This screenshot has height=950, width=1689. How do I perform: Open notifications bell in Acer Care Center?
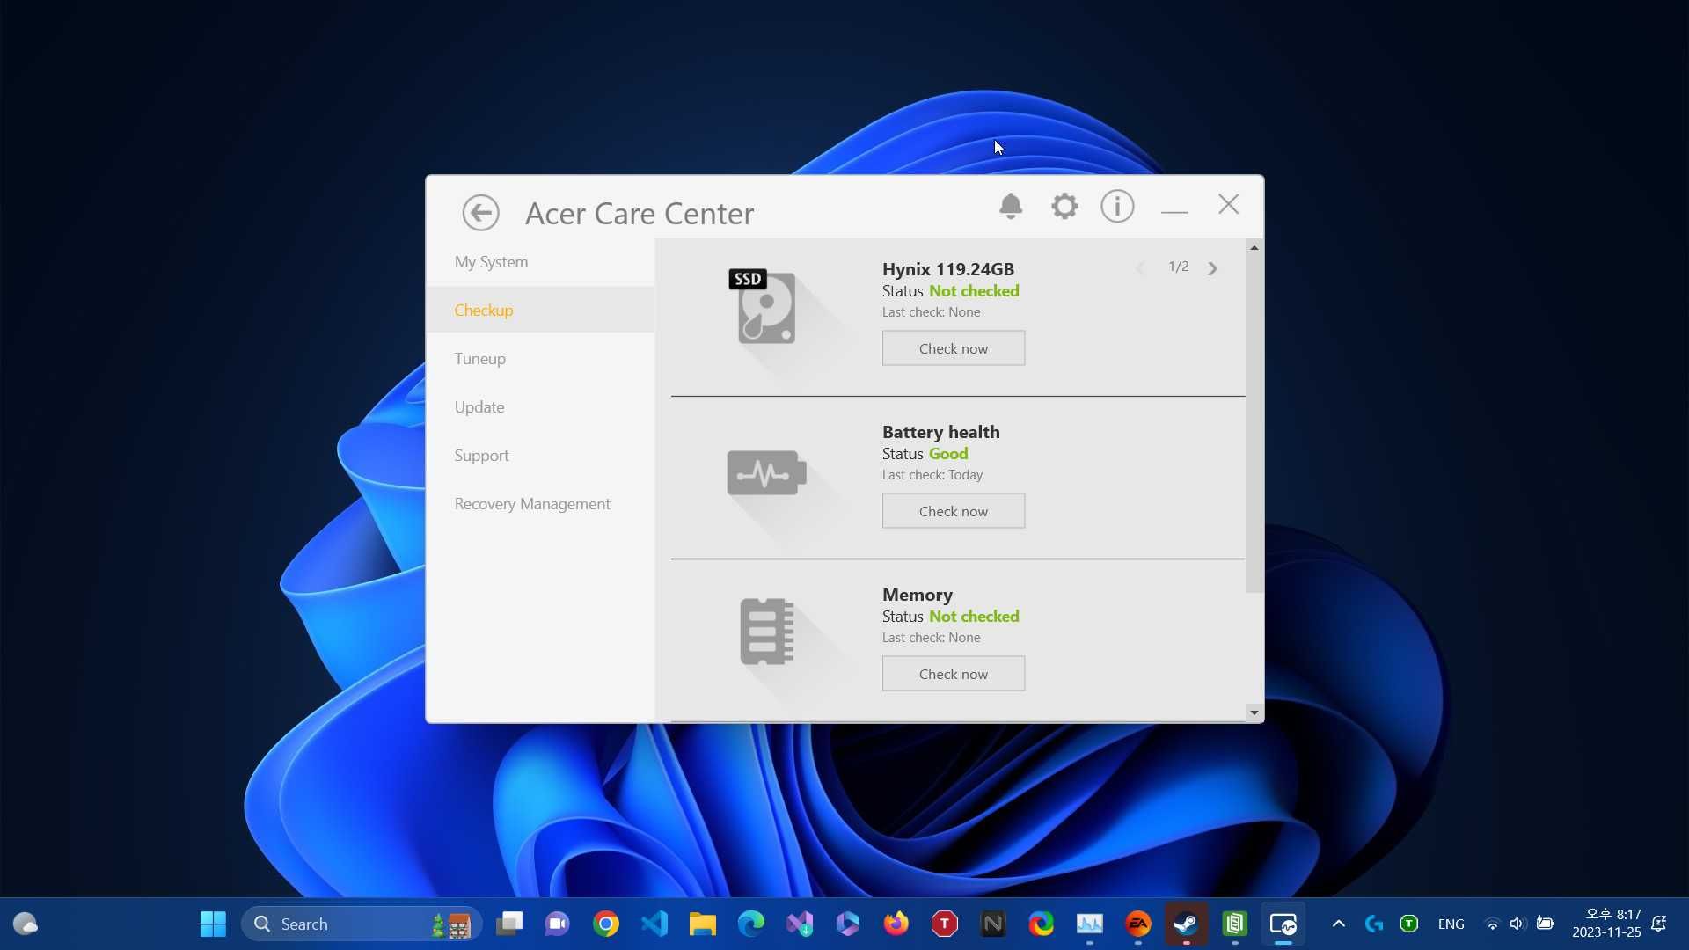coord(1011,206)
